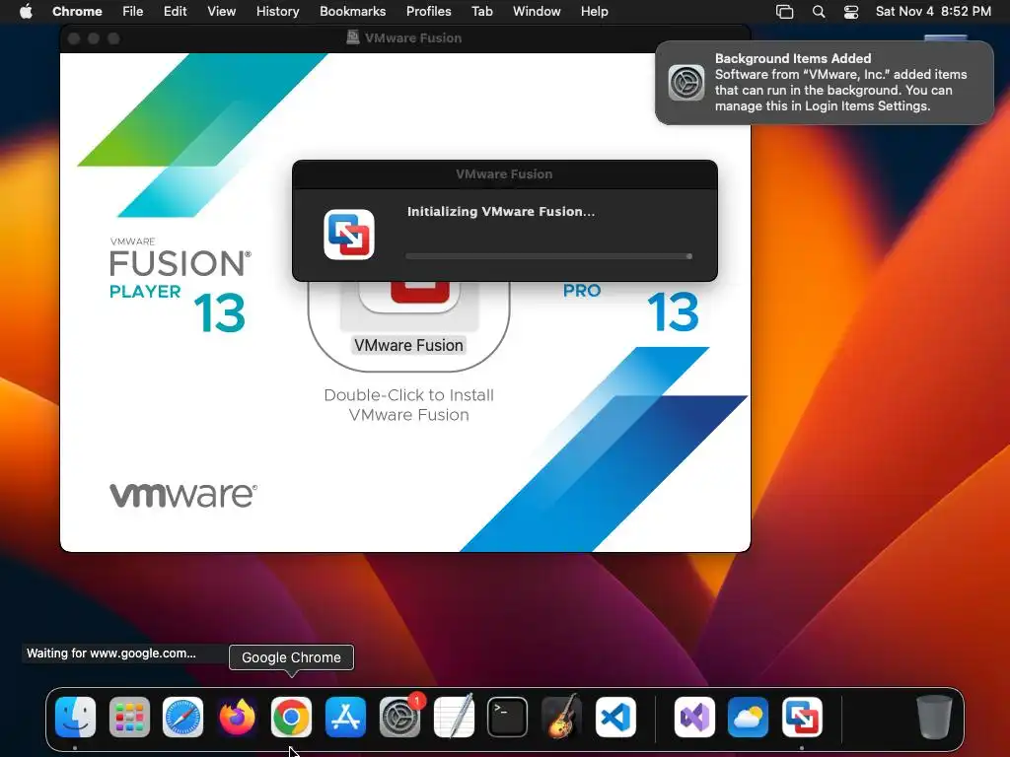
Task: Launch Safari from the Dock
Action: [x=182, y=717]
